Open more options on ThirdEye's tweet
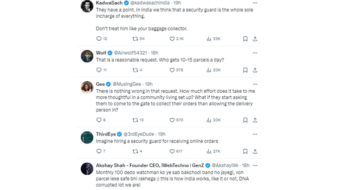The height and width of the screenshot is (190, 338). coord(255,134)
